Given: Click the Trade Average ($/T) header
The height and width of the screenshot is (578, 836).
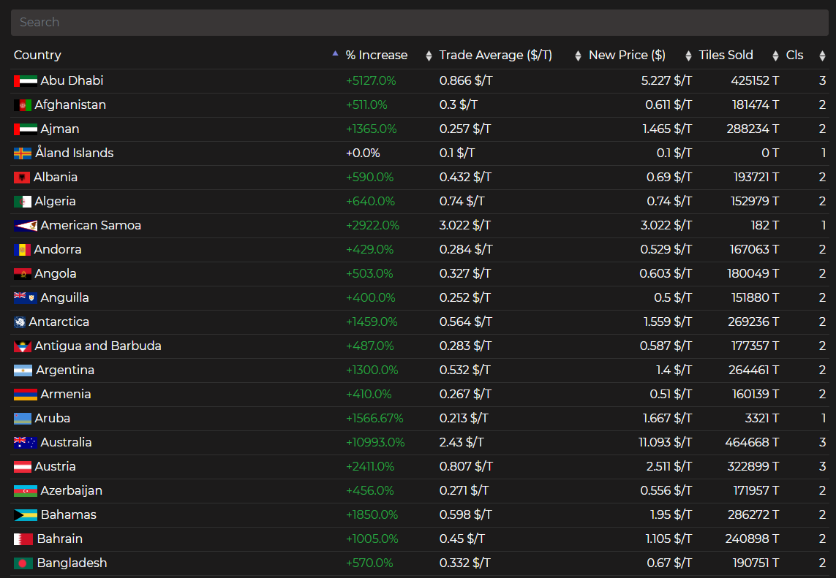Looking at the screenshot, I should 495,56.
